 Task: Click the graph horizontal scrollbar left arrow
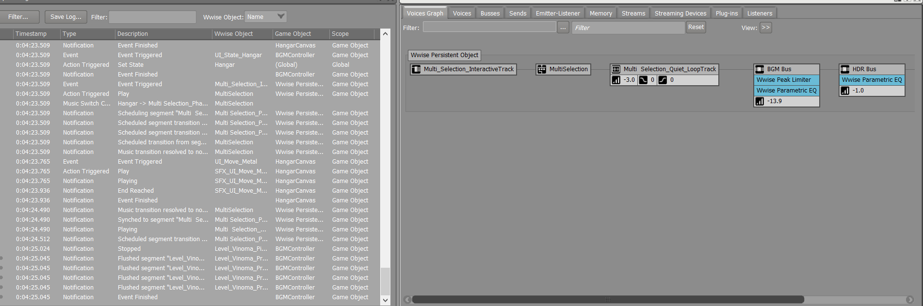(x=407, y=300)
